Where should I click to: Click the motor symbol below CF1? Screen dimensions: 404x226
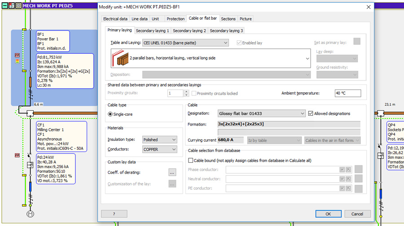point(31,214)
